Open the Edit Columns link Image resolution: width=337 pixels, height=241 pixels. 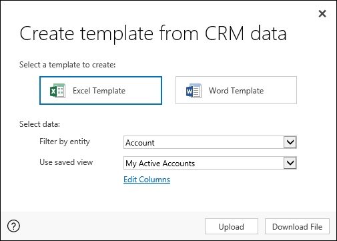point(147,180)
